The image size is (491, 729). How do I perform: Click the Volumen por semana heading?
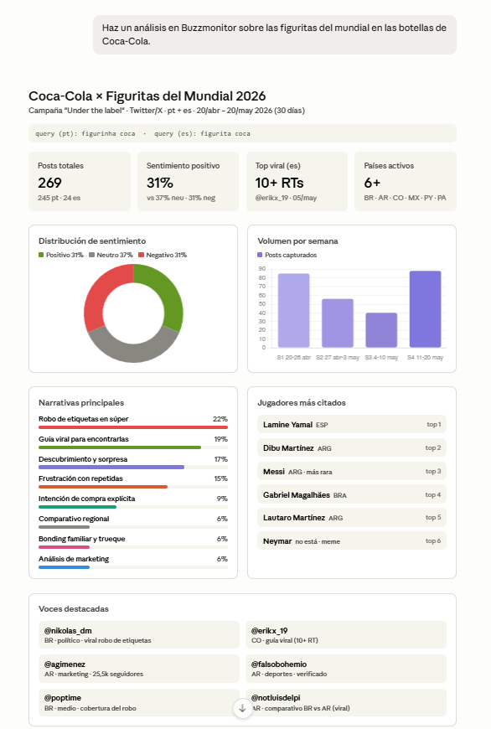coord(297,240)
